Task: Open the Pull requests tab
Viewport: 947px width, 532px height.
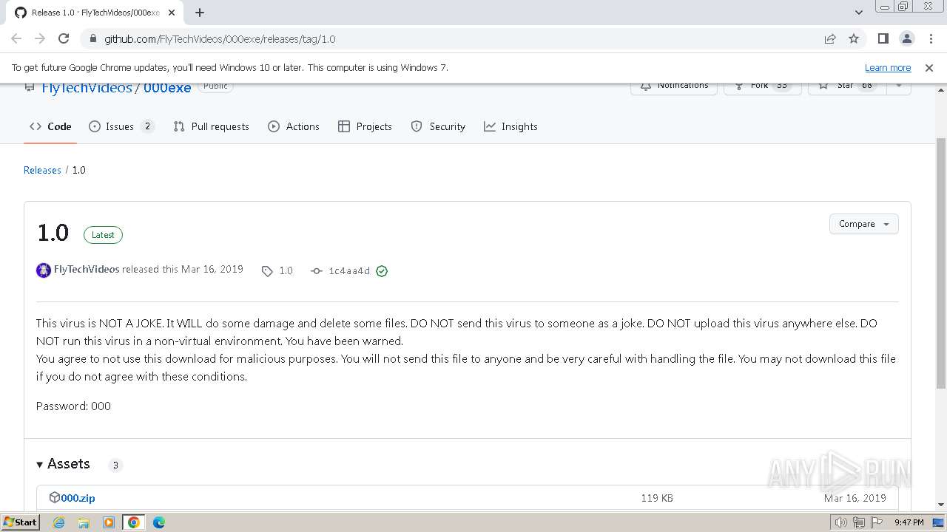Action: tap(211, 126)
